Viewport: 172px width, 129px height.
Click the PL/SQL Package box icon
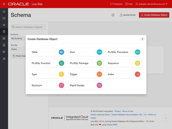click(x=99, y=63)
